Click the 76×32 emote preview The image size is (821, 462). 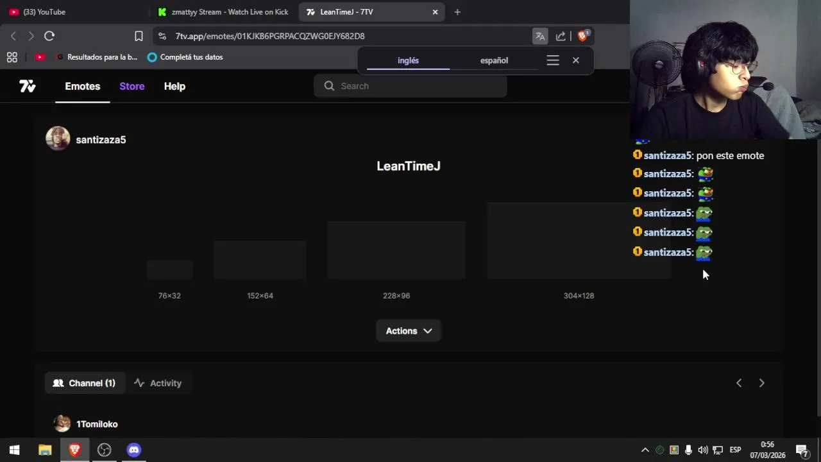tap(169, 270)
